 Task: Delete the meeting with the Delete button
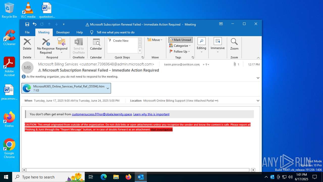[x=27, y=44]
